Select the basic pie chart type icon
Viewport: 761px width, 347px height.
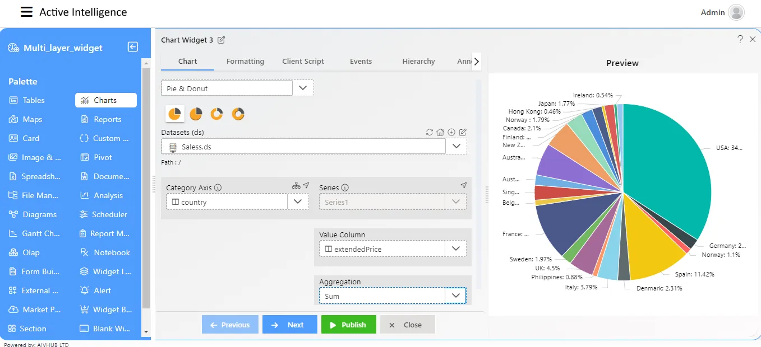click(174, 114)
